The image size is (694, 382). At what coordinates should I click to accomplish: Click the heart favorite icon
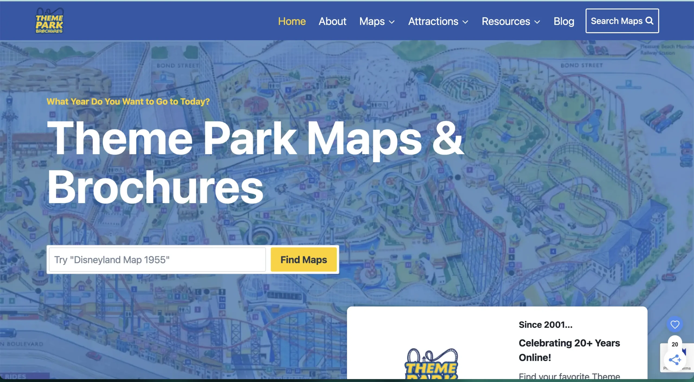[675, 324]
